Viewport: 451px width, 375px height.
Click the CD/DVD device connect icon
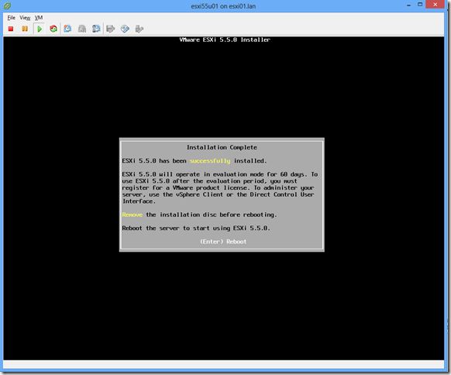pos(125,29)
